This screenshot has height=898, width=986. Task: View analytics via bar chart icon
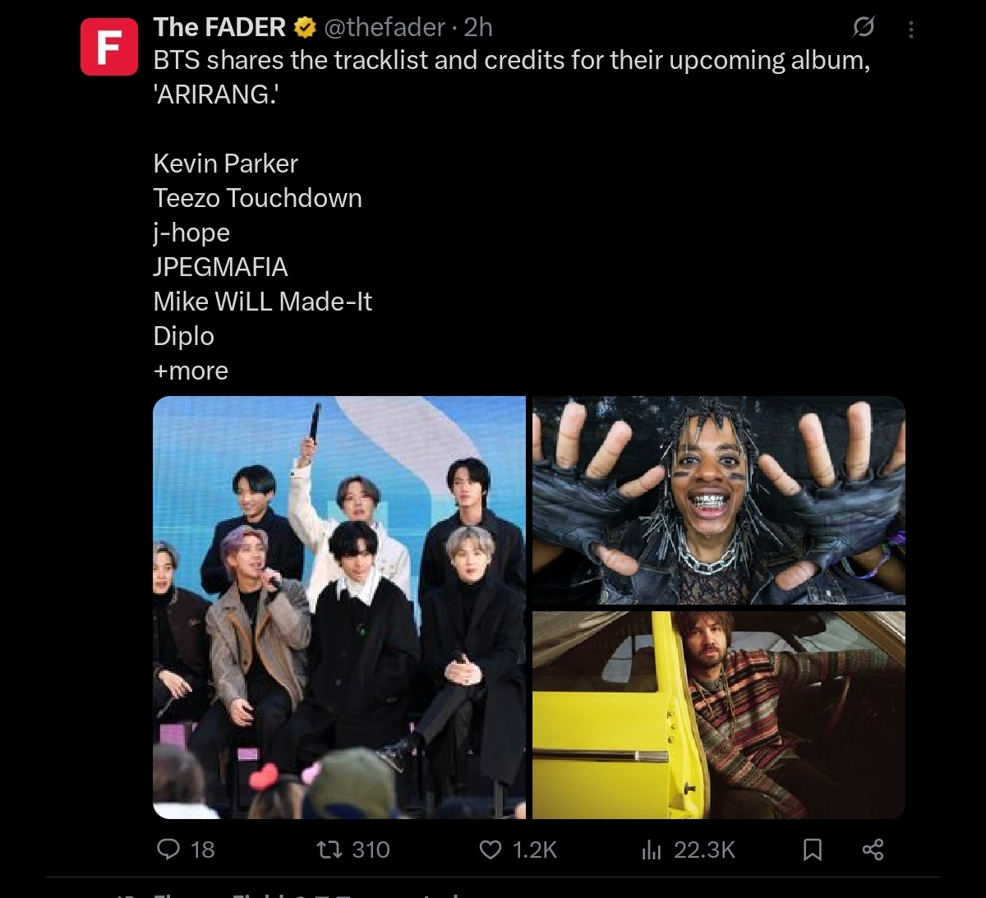coord(652,850)
